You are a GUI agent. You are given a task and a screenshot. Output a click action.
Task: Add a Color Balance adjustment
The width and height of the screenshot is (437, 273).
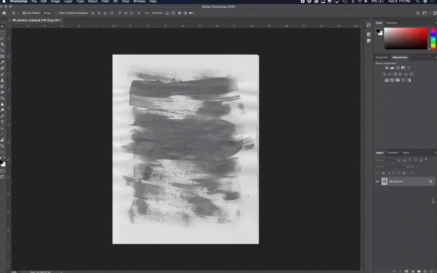point(389,74)
